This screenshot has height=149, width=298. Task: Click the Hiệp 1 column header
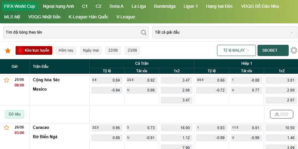pos(246,63)
